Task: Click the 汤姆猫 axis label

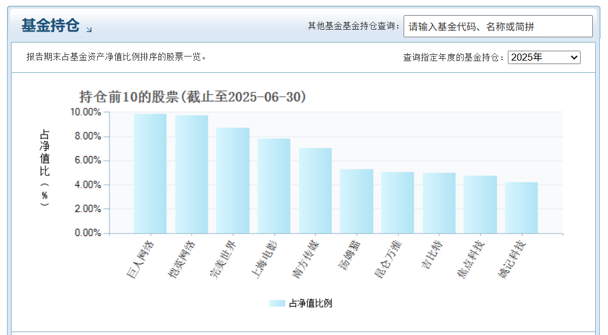Action: (349, 255)
